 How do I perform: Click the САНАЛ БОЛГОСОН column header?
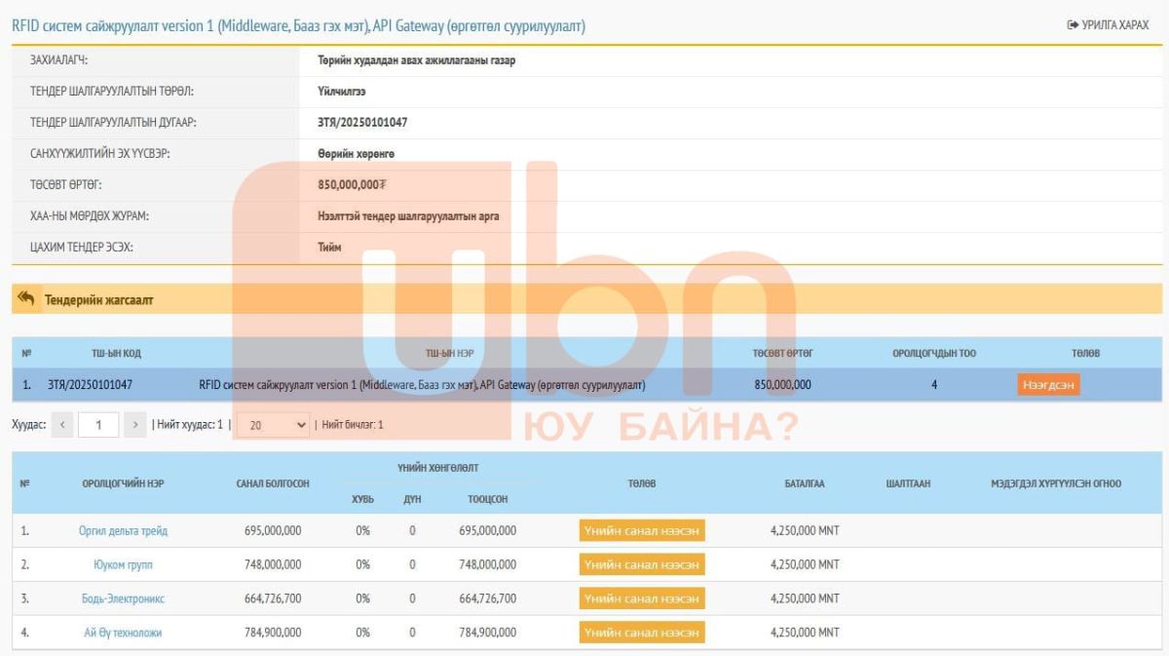[273, 483]
